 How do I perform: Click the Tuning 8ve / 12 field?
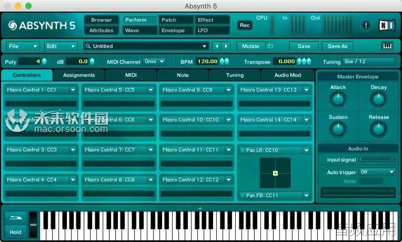[x=368, y=62]
